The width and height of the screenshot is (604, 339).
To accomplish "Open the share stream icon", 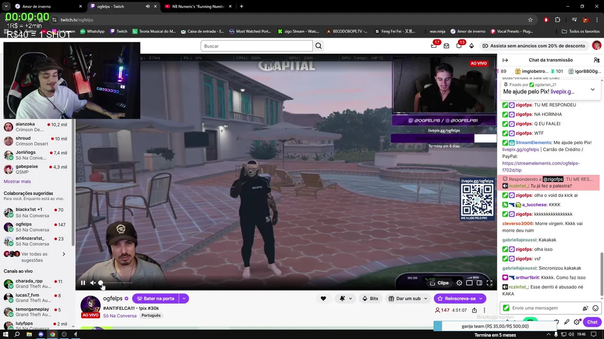I will pos(474,310).
